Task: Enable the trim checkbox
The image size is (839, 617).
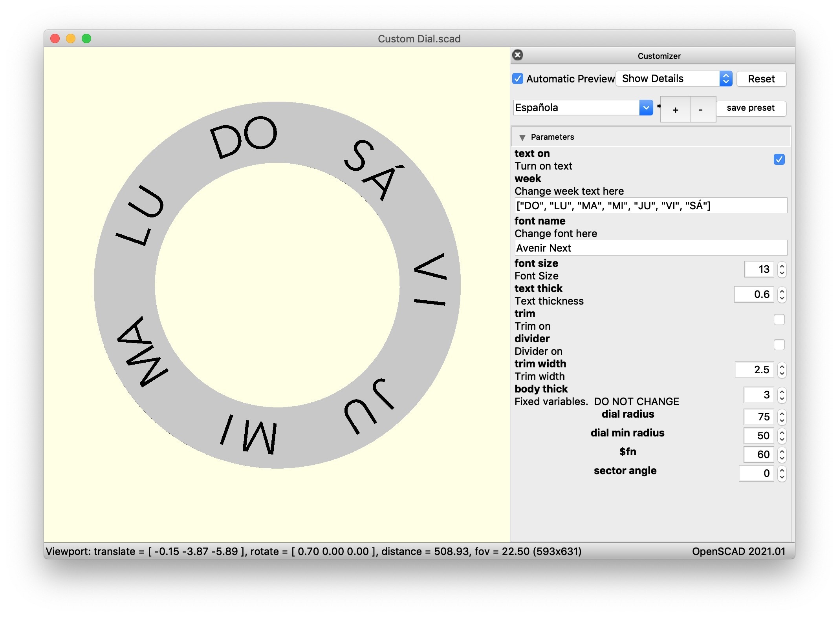Action: [779, 319]
